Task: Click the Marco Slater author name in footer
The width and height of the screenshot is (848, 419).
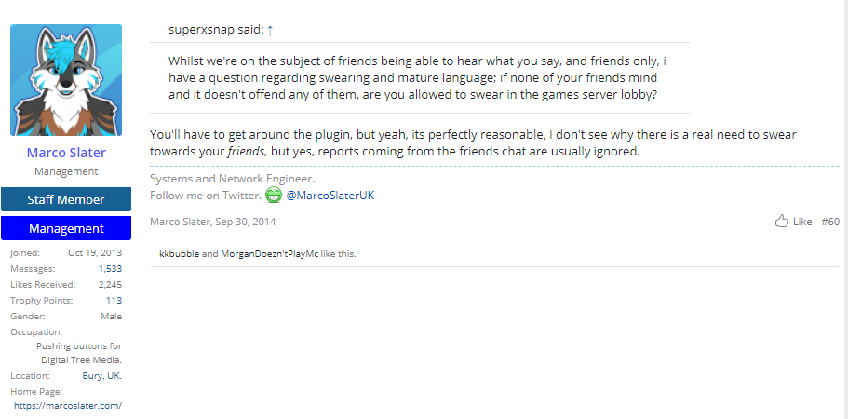Action: [x=180, y=221]
